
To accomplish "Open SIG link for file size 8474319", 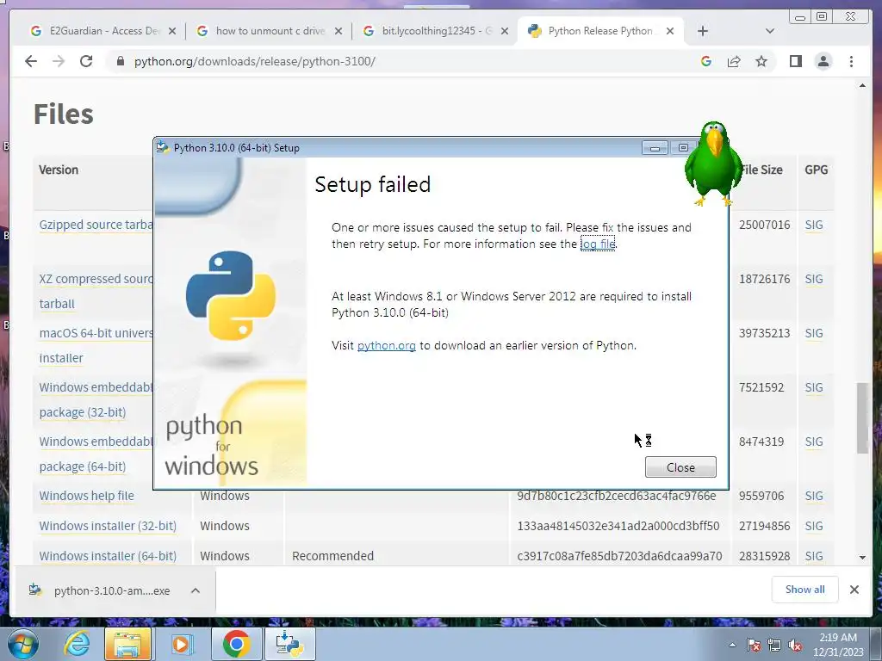I will click(x=814, y=442).
